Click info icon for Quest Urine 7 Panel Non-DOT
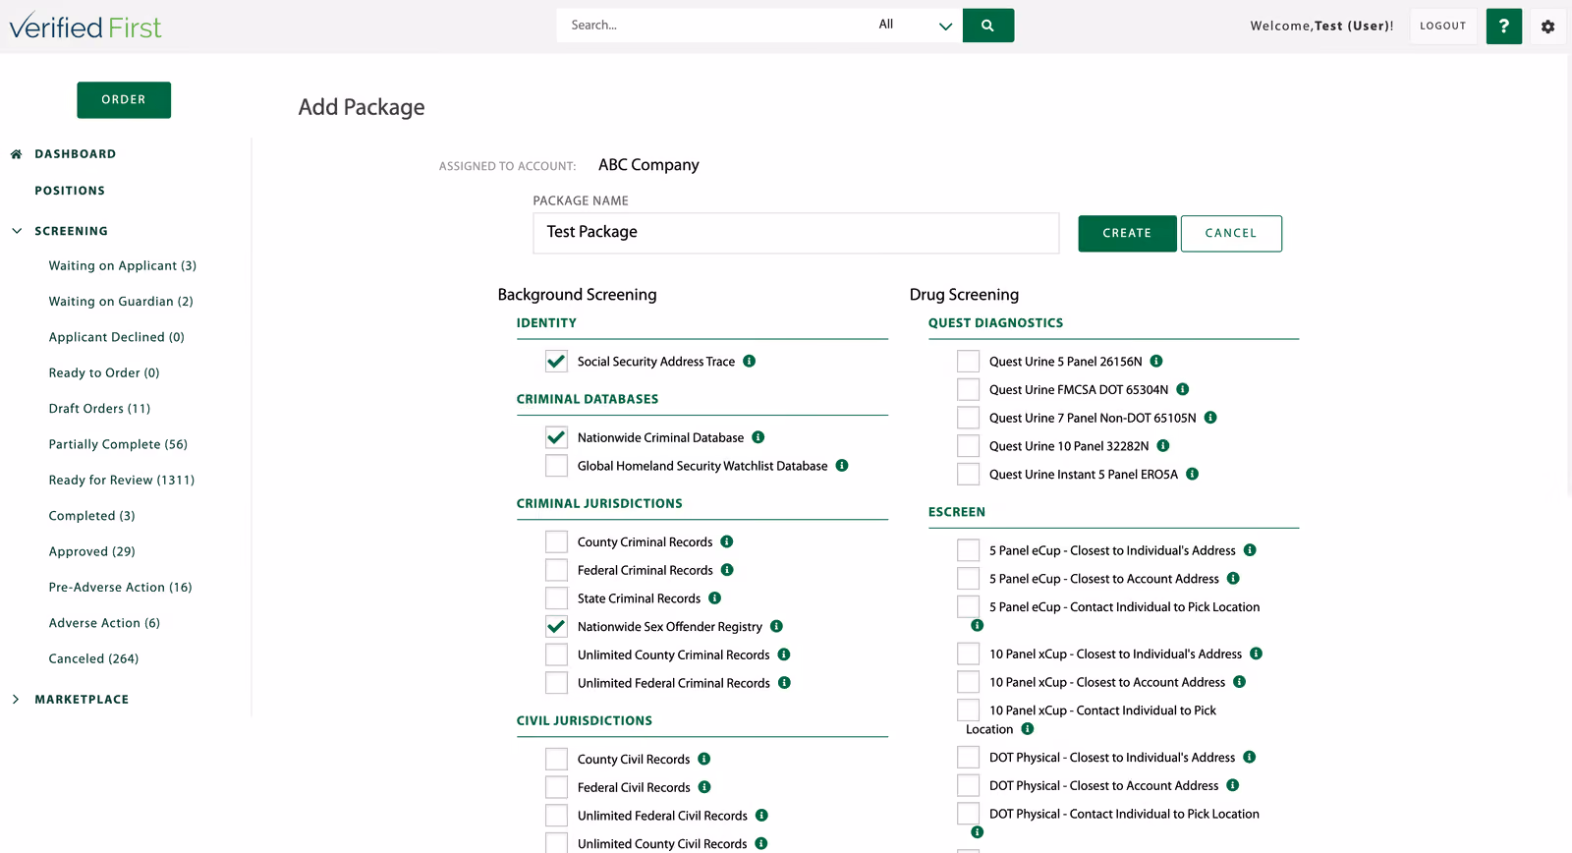The width and height of the screenshot is (1572, 853). (x=1210, y=418)
